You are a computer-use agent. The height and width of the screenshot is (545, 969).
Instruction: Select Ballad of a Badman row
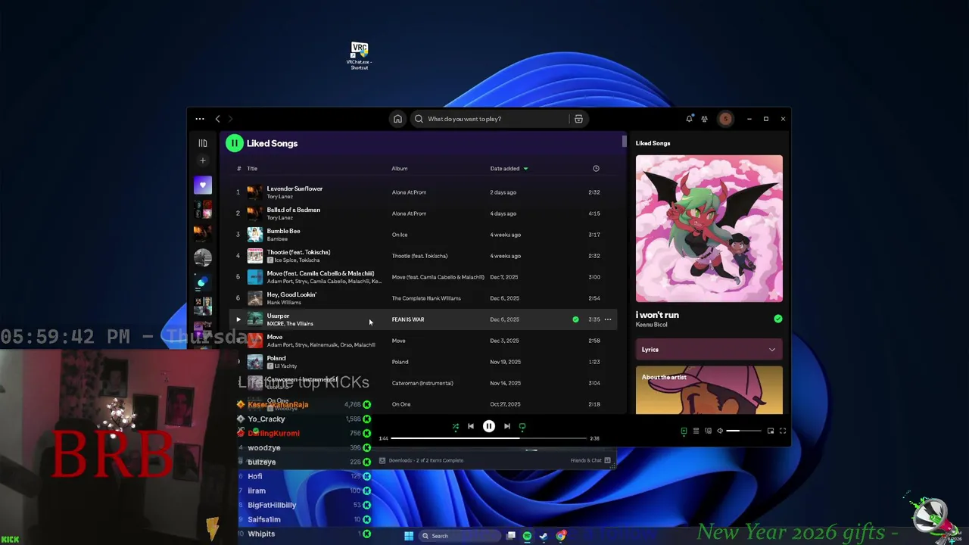click(424, 213)
